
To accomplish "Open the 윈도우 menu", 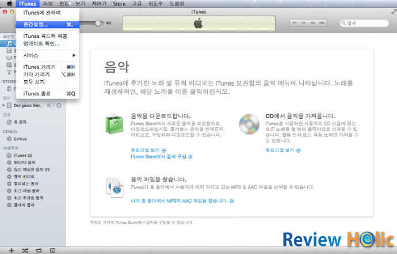I will click(x=155, y=3).
